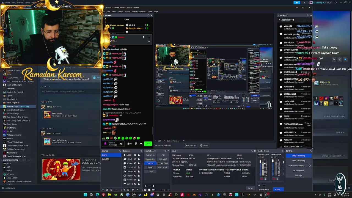Expand the chat leaderboard arrow
The width and height of the screenshot is (352, 198).
(127, 32)
